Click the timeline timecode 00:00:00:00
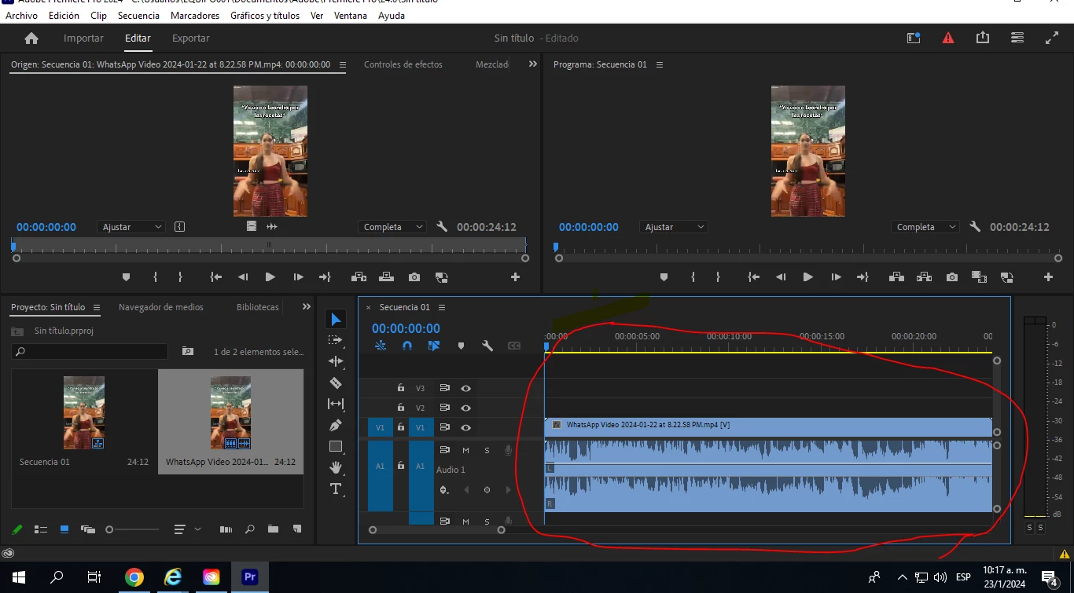1074x593 pixels. click(x=406, y=328)
